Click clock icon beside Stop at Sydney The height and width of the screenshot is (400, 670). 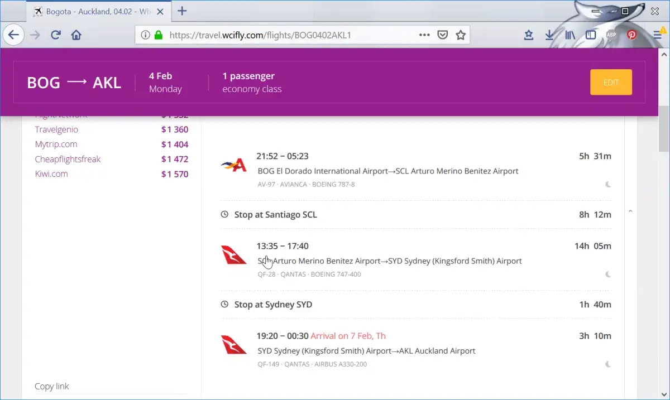[224, 304]
